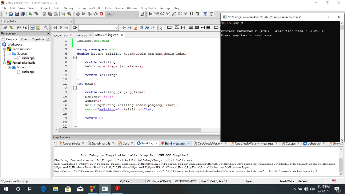Open the Build menu
This screenshot has height=194, width=345.
pyautogui.click(x=57, y=8)
